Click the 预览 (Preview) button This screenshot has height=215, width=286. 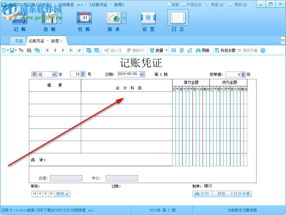221,194
